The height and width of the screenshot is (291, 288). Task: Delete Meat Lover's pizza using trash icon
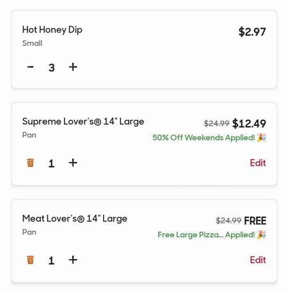pyautogui.click(x=30, y=260)
